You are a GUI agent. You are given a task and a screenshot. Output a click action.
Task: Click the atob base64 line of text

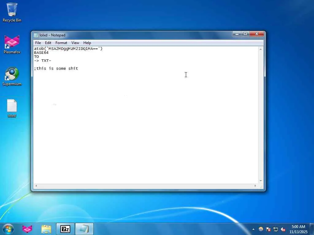point(68,49)
